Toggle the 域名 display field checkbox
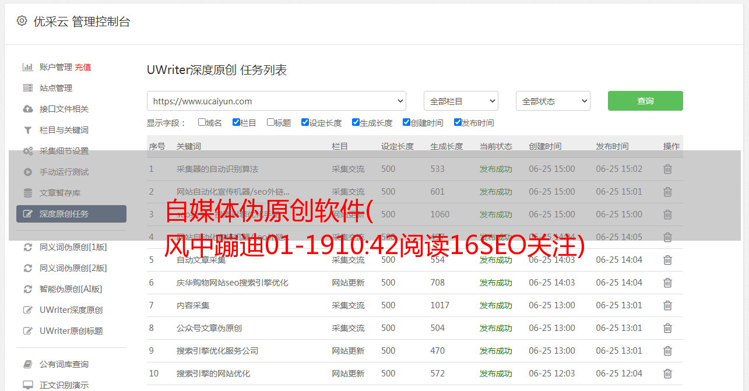The width and height of the screenshot is (749, 391). tap(202, 122)
